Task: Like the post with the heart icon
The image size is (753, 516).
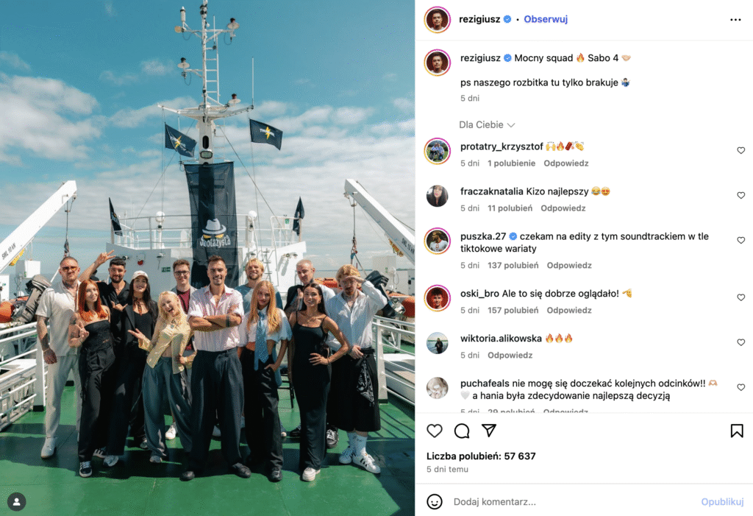Action: [x=434, y=431]
